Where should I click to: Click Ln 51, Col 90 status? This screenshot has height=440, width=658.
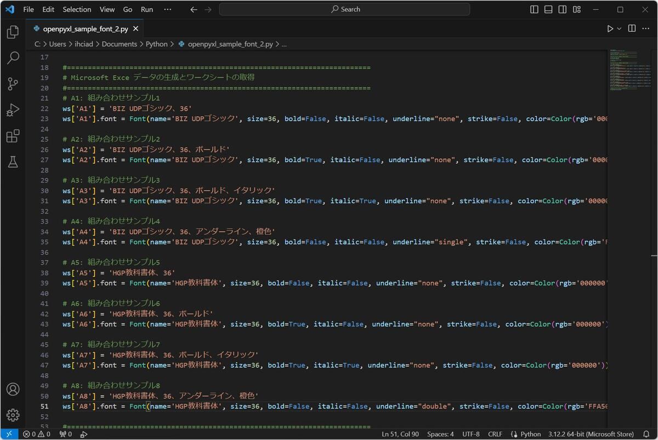(x=400, y=434)
